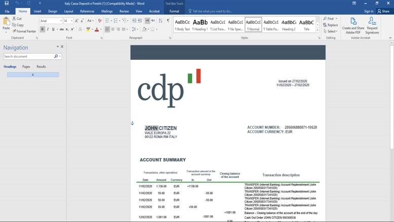Click in the Search document field
The width and height of the screenshot is (394, 222).
point(28,56)
